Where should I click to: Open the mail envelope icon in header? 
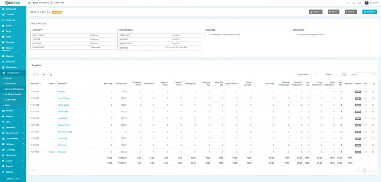click(x=359, y=3)
